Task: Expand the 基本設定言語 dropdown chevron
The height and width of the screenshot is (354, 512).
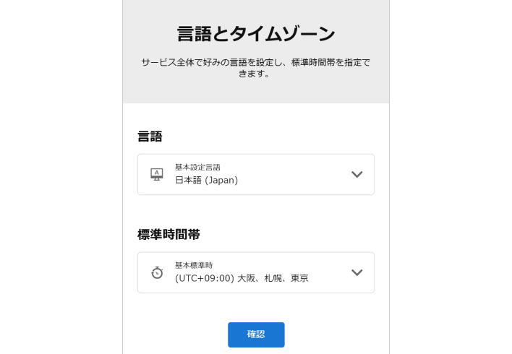Action: click(x=357, y=174)
